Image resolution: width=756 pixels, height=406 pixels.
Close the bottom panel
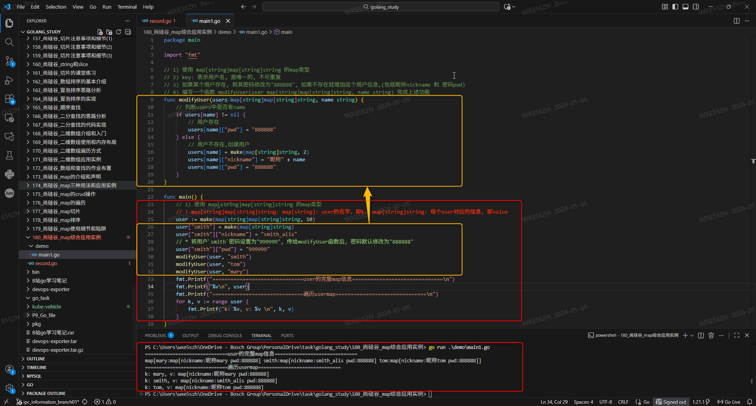coord(747,336)
